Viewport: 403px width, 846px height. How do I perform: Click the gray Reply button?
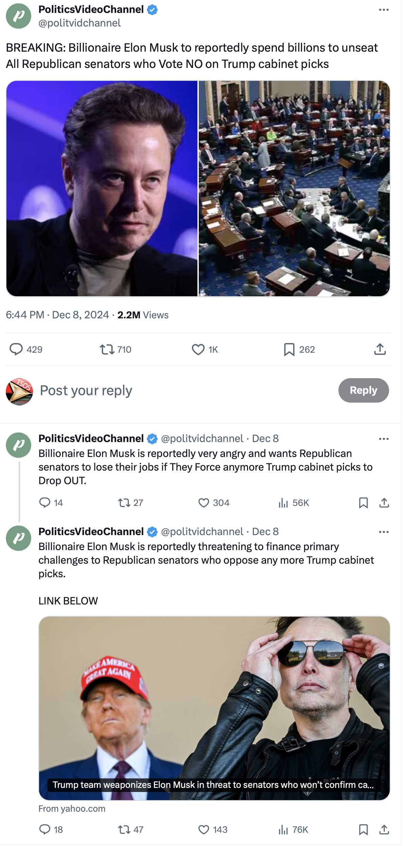click(x=363, y=390)
